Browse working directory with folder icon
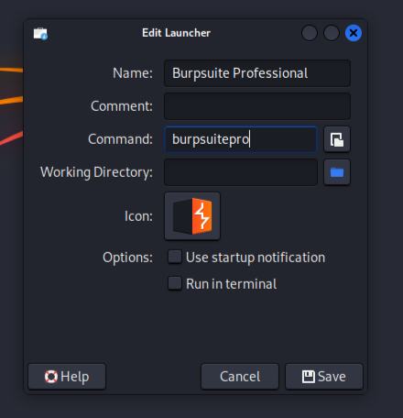The height and width of the screenshot is (418, 403). coord(337,172)
